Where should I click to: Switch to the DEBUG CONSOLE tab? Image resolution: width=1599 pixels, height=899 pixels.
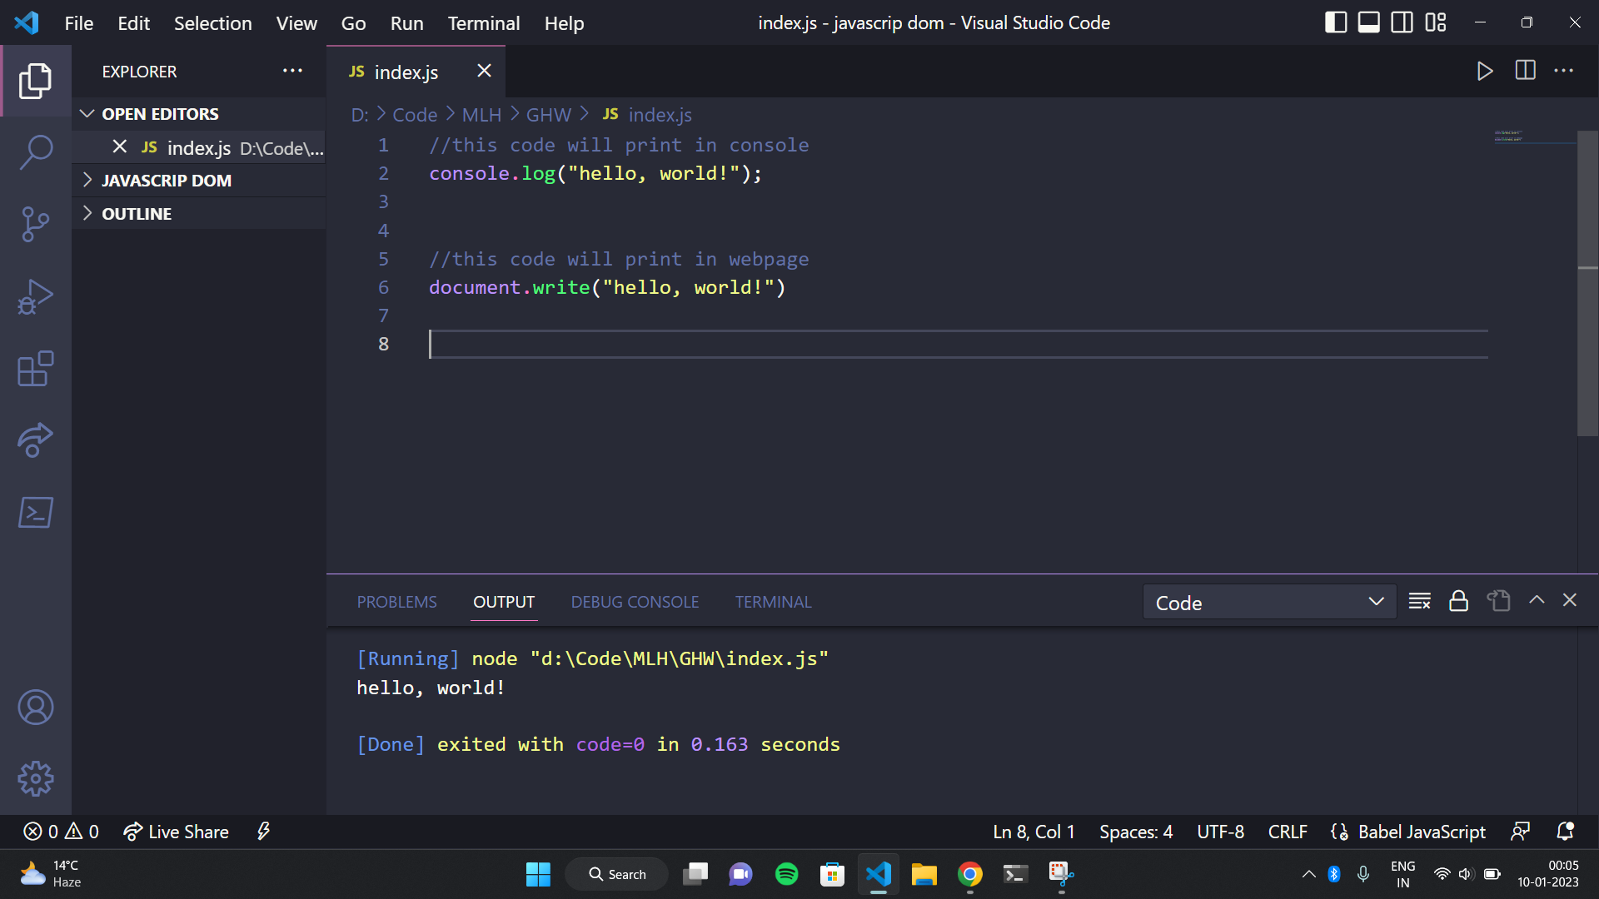point(635,602)
